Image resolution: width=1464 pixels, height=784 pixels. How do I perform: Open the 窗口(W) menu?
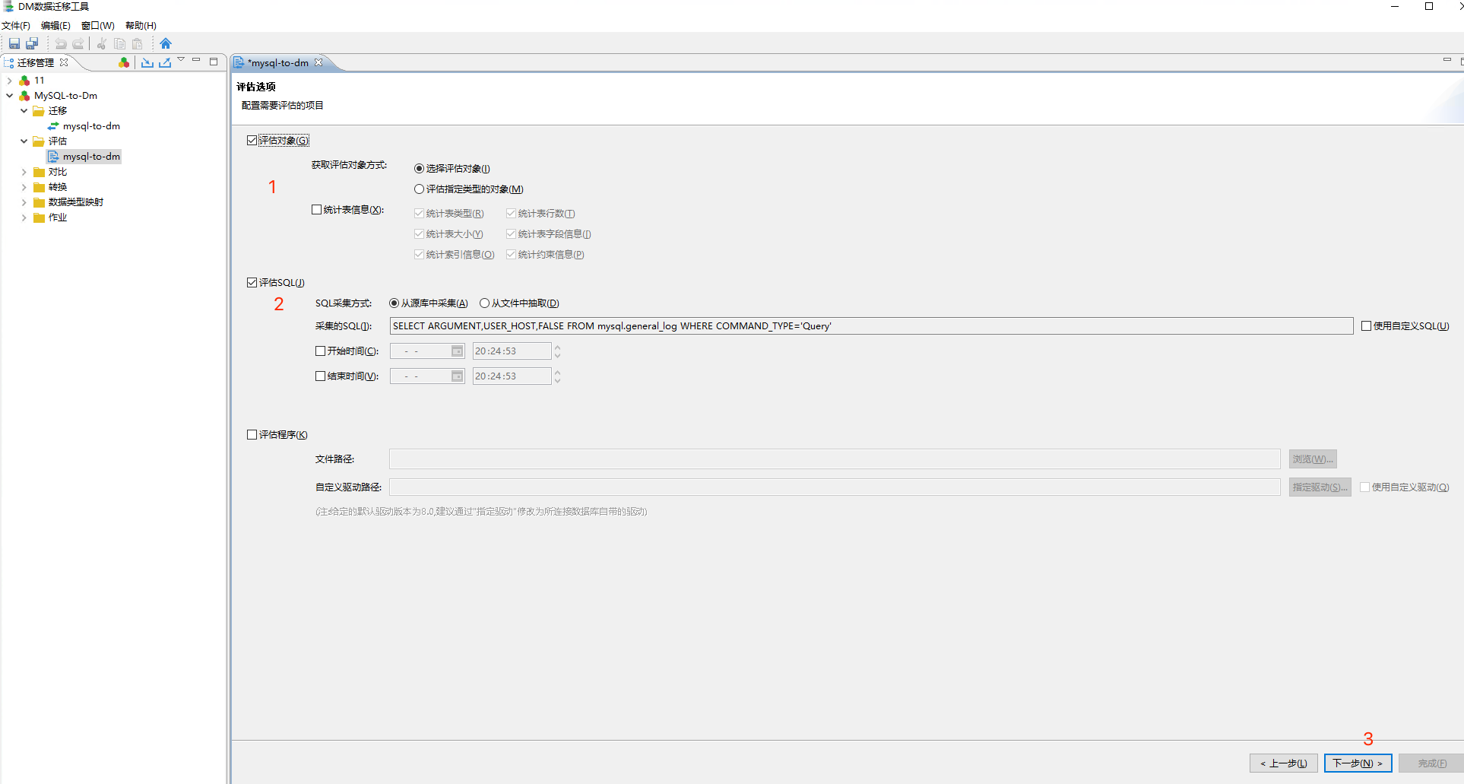tap(98, 25)
